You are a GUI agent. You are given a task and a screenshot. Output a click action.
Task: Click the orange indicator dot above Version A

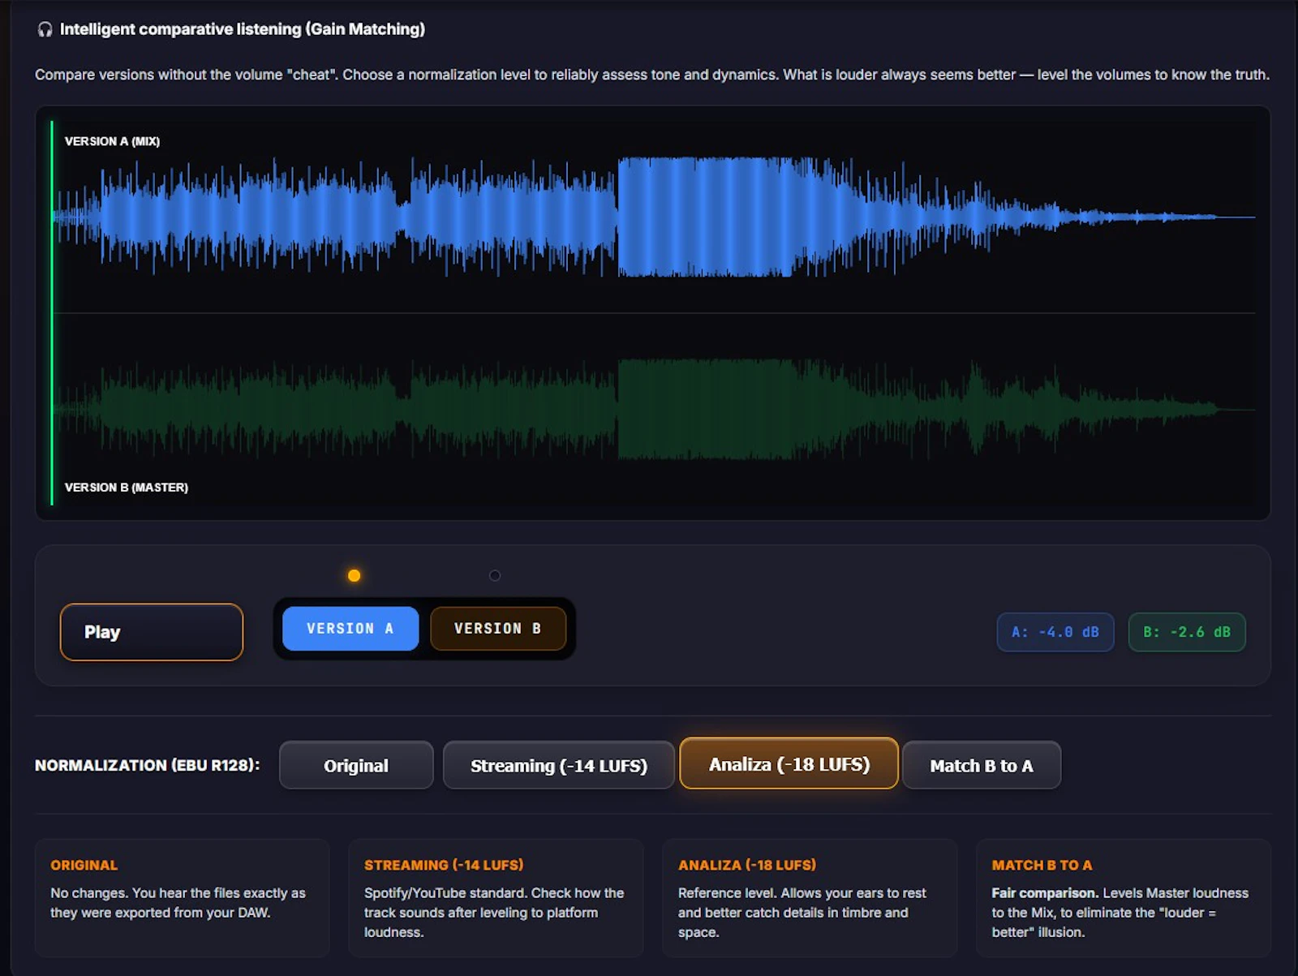(354, 575)
